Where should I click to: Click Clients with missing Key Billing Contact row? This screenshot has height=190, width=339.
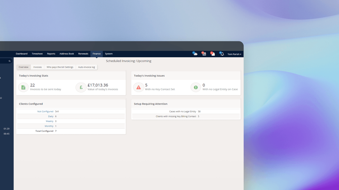pyautogui.click(x=186, y=116)
